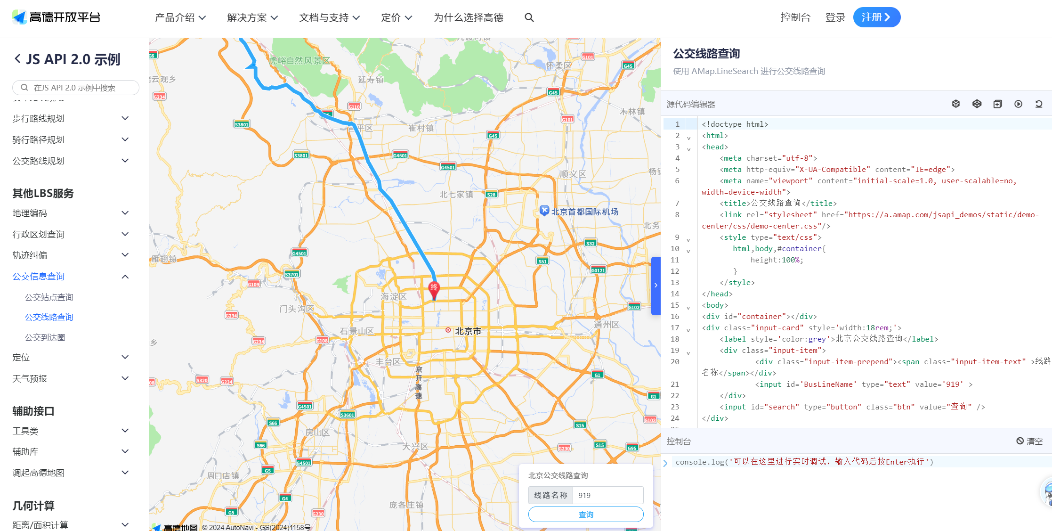
Task: Open 为什么选择高德 page
Action: pyautogui.click(x=469, y=17)
